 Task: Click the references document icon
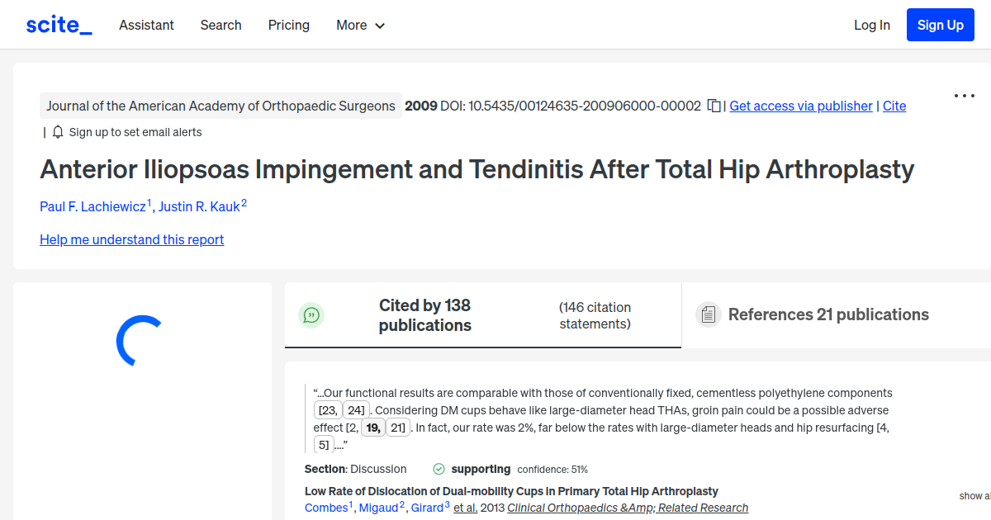(x=708, y=314)
